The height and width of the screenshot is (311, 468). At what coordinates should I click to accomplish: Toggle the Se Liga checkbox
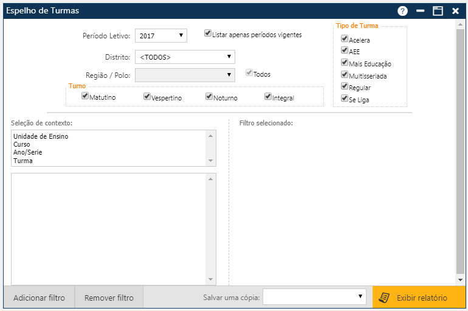[345, 98]
